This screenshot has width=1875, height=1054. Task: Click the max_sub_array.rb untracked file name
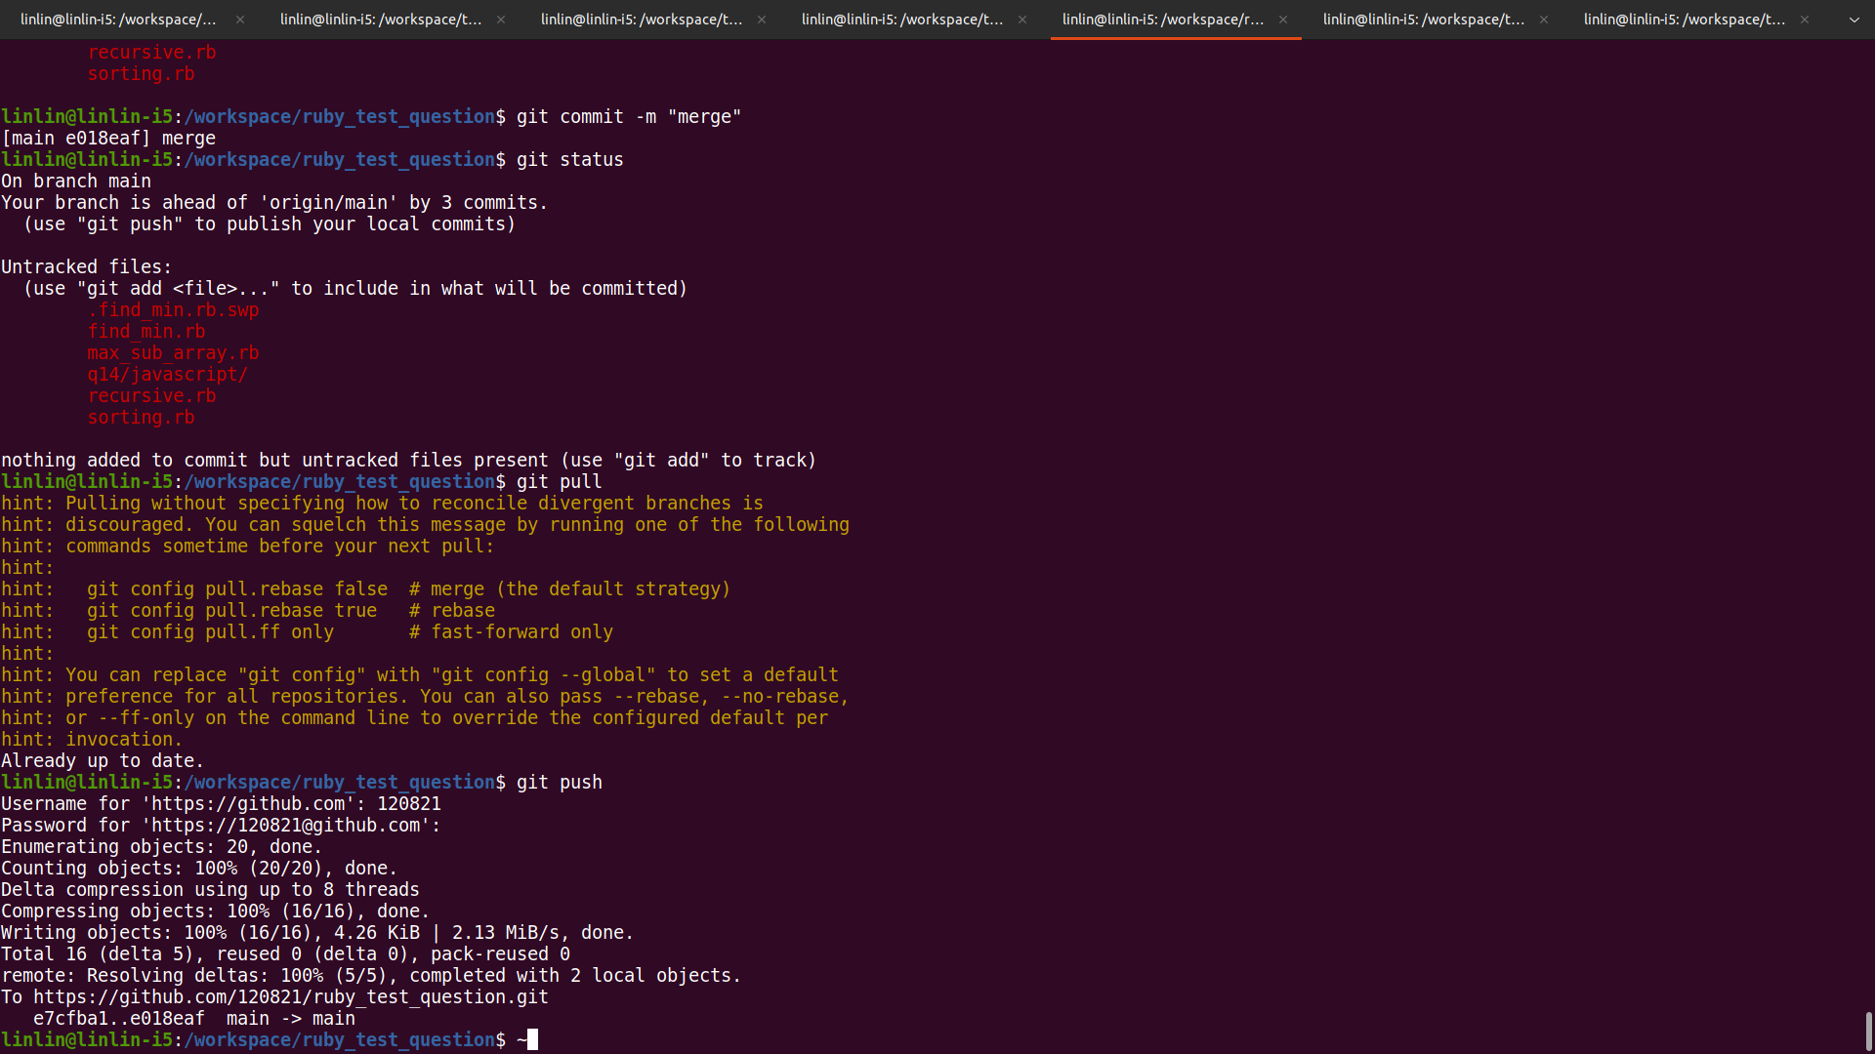tap(173, 353)
